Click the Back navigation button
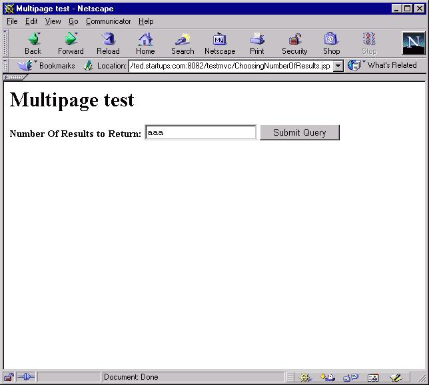Screen dimensions: 429x385 coord(33,44)
